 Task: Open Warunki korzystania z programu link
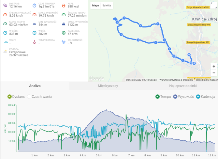pos(176,80)
